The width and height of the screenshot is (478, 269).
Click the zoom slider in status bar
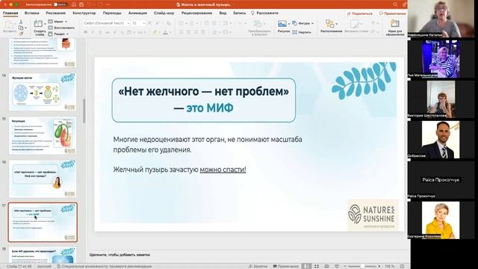pos(362,266)
